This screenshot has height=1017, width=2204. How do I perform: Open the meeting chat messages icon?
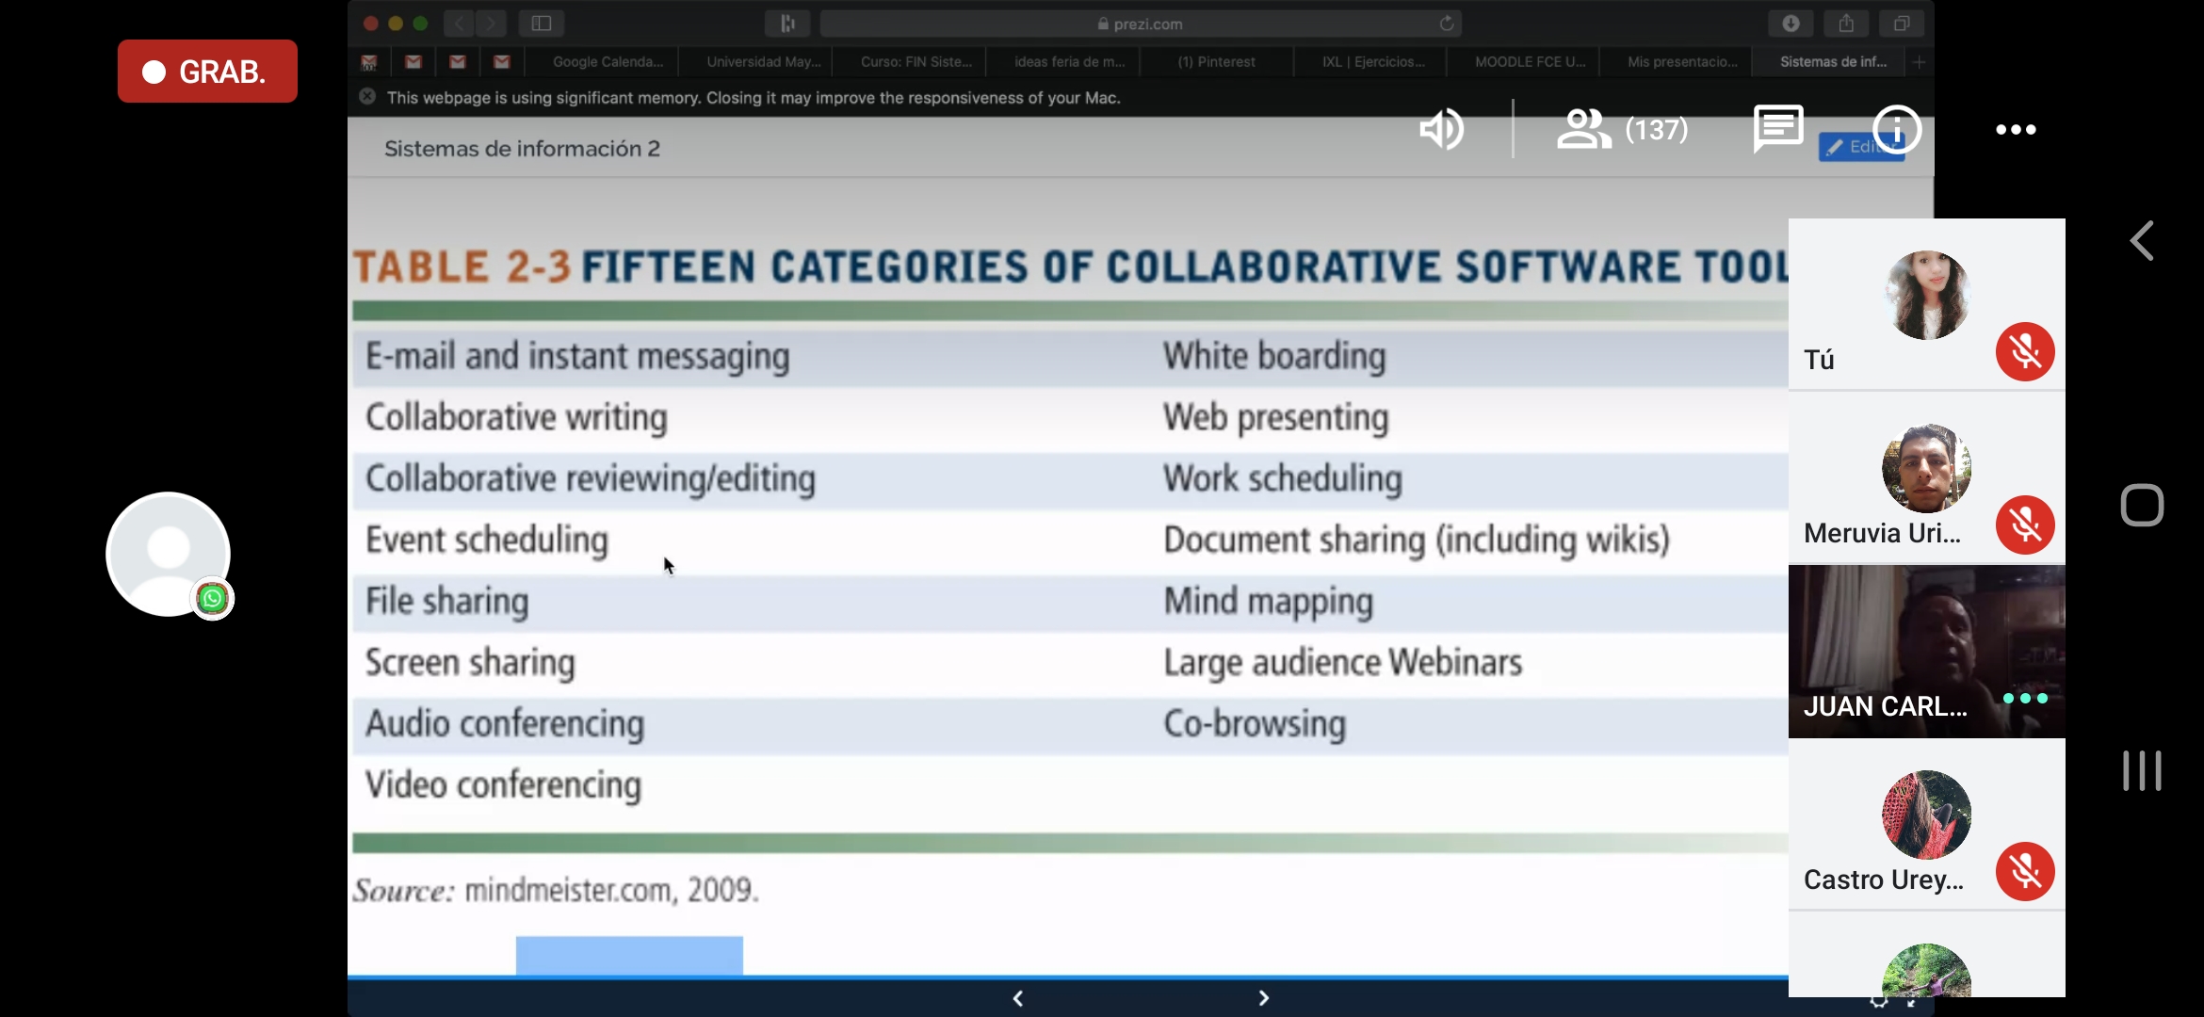click(x=1777, y=129)
